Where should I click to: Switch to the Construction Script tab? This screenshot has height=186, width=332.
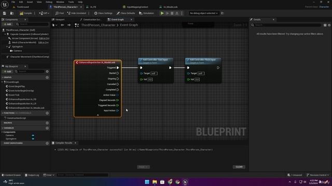coord(92,20)
